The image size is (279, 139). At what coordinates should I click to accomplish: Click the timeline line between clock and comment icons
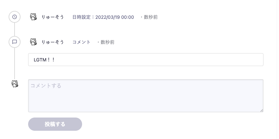15,29
